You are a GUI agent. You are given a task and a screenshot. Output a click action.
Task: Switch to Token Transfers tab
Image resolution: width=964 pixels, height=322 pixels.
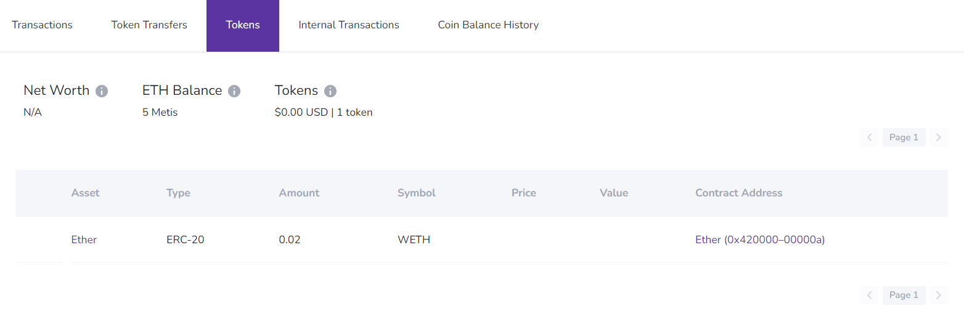coord(149,25)
